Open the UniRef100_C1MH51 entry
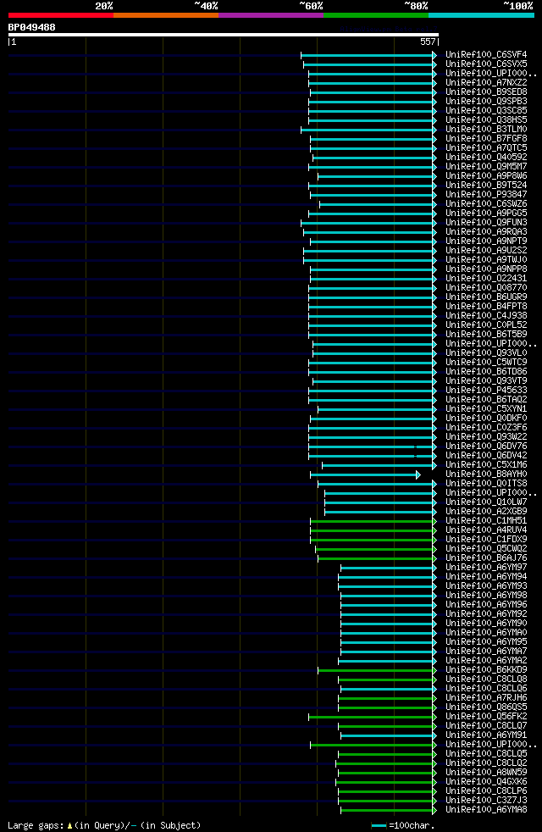 coord(486,521)
